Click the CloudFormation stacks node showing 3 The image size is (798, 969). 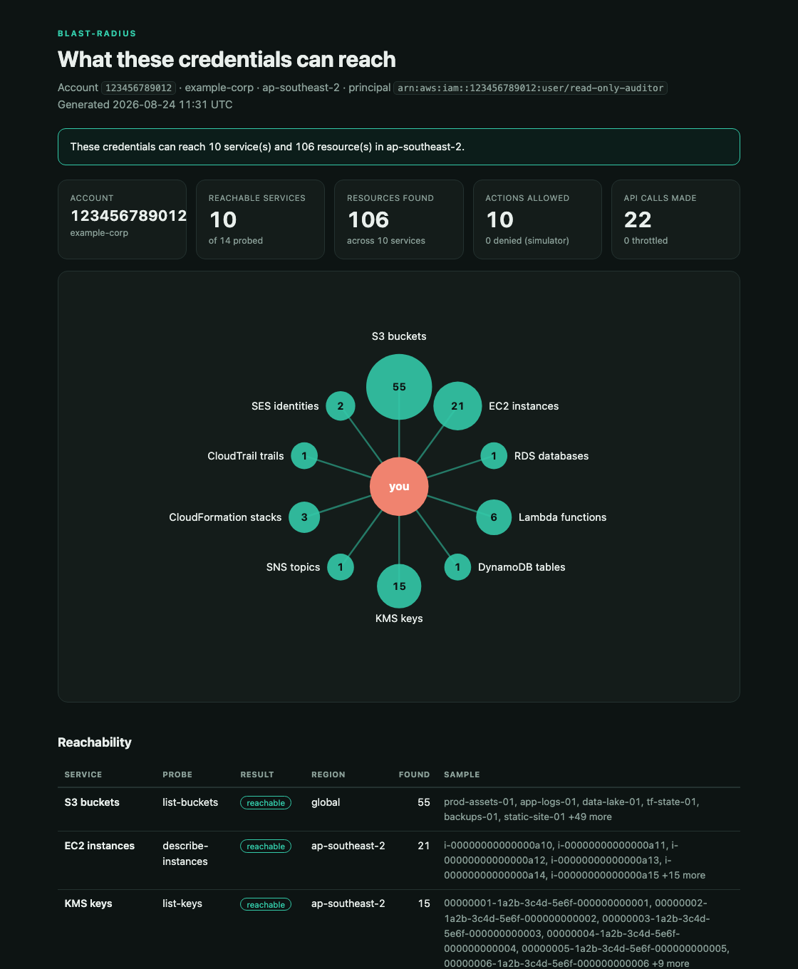(304, 517)
